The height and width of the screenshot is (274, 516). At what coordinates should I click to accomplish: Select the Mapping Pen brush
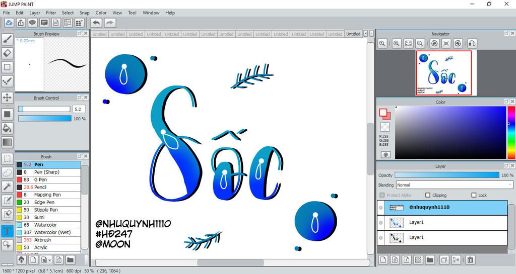(48, 195)
